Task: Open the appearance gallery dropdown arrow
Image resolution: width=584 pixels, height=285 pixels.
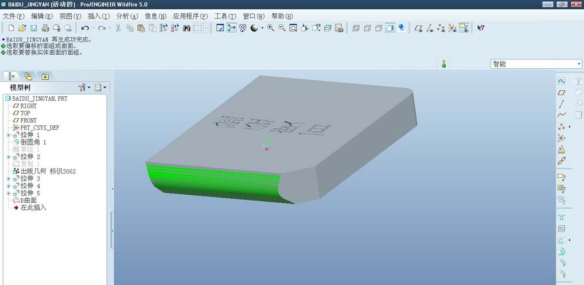Action: 262,28
